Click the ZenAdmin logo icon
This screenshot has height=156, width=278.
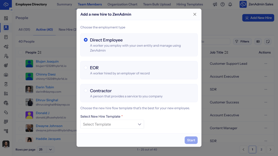[6, 5]
